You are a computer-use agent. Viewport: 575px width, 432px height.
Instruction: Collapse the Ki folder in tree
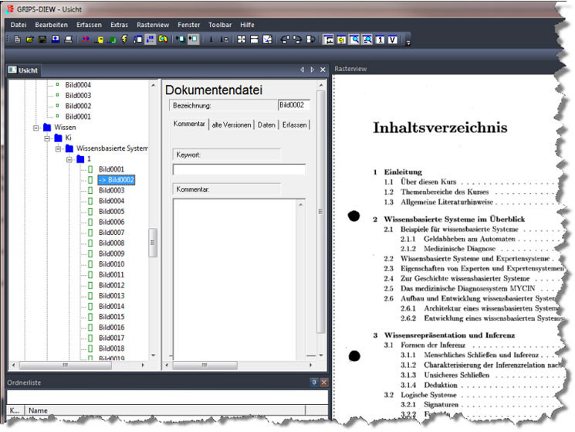click(46, 138)
